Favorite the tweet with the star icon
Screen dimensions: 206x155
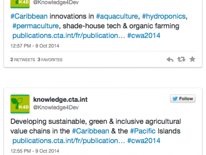(192, 60)
